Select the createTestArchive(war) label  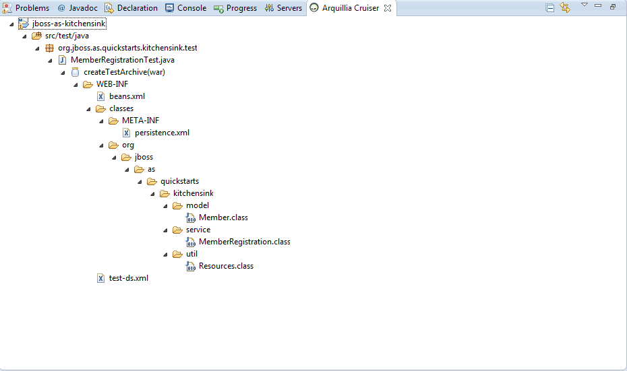point(124,72)
